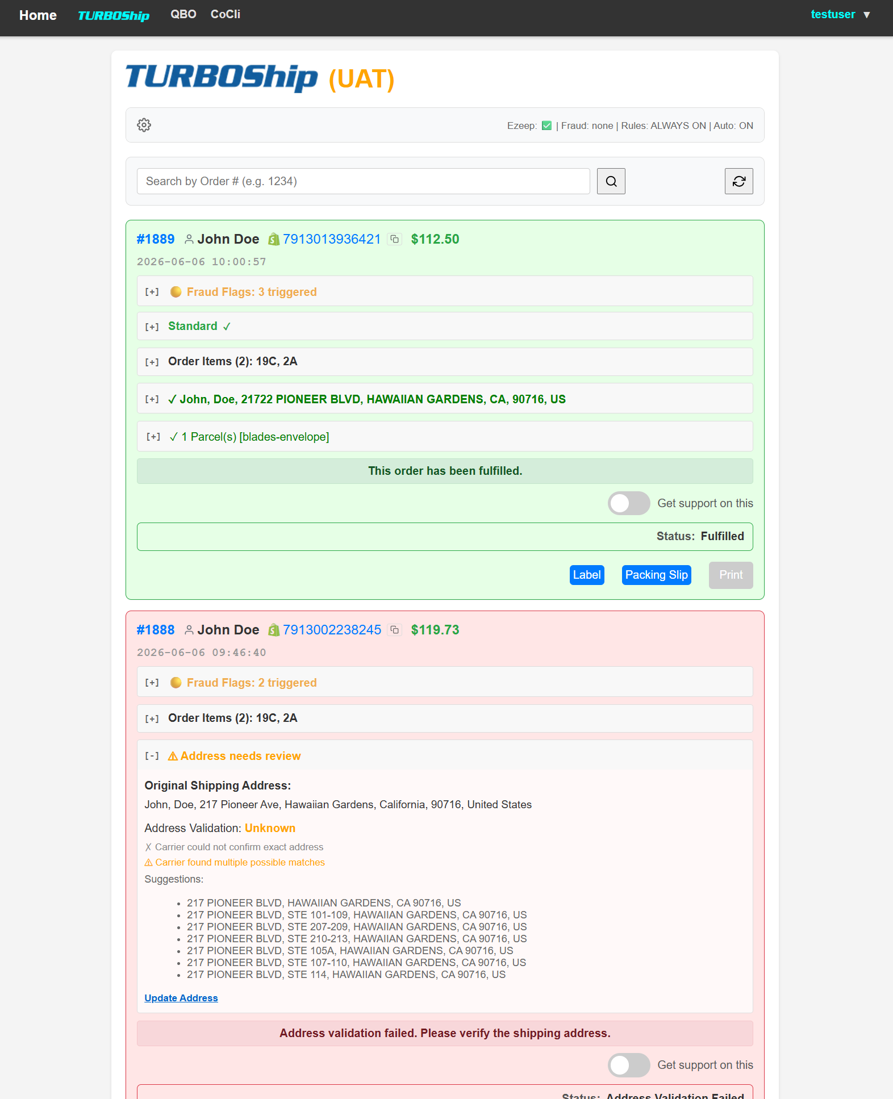Toggle Get support on this for order #1888
Image resolution: width=893 pixels, height=1099 pixels.
point(629,1065)
